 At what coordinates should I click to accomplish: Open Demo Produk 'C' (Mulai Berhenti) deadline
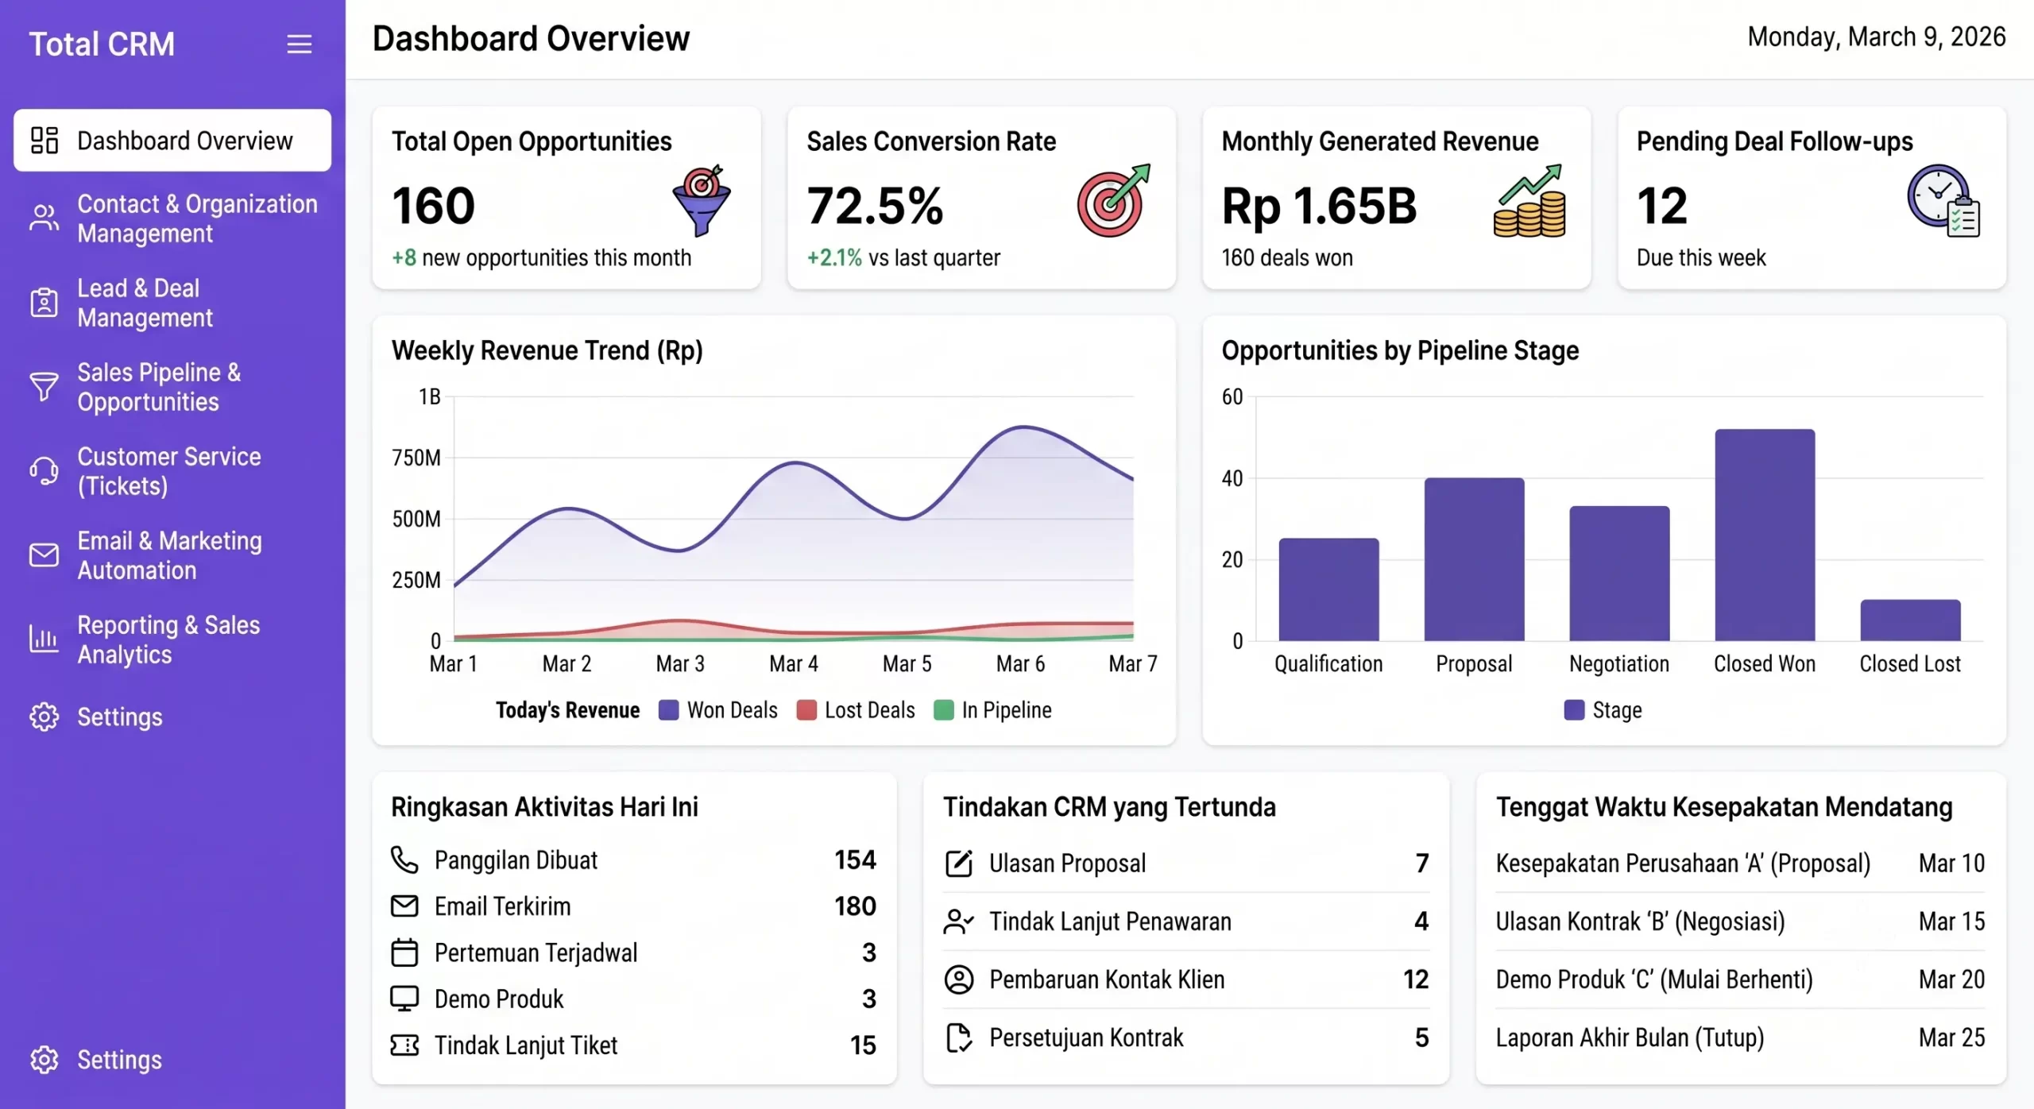tap(1740, 980)
